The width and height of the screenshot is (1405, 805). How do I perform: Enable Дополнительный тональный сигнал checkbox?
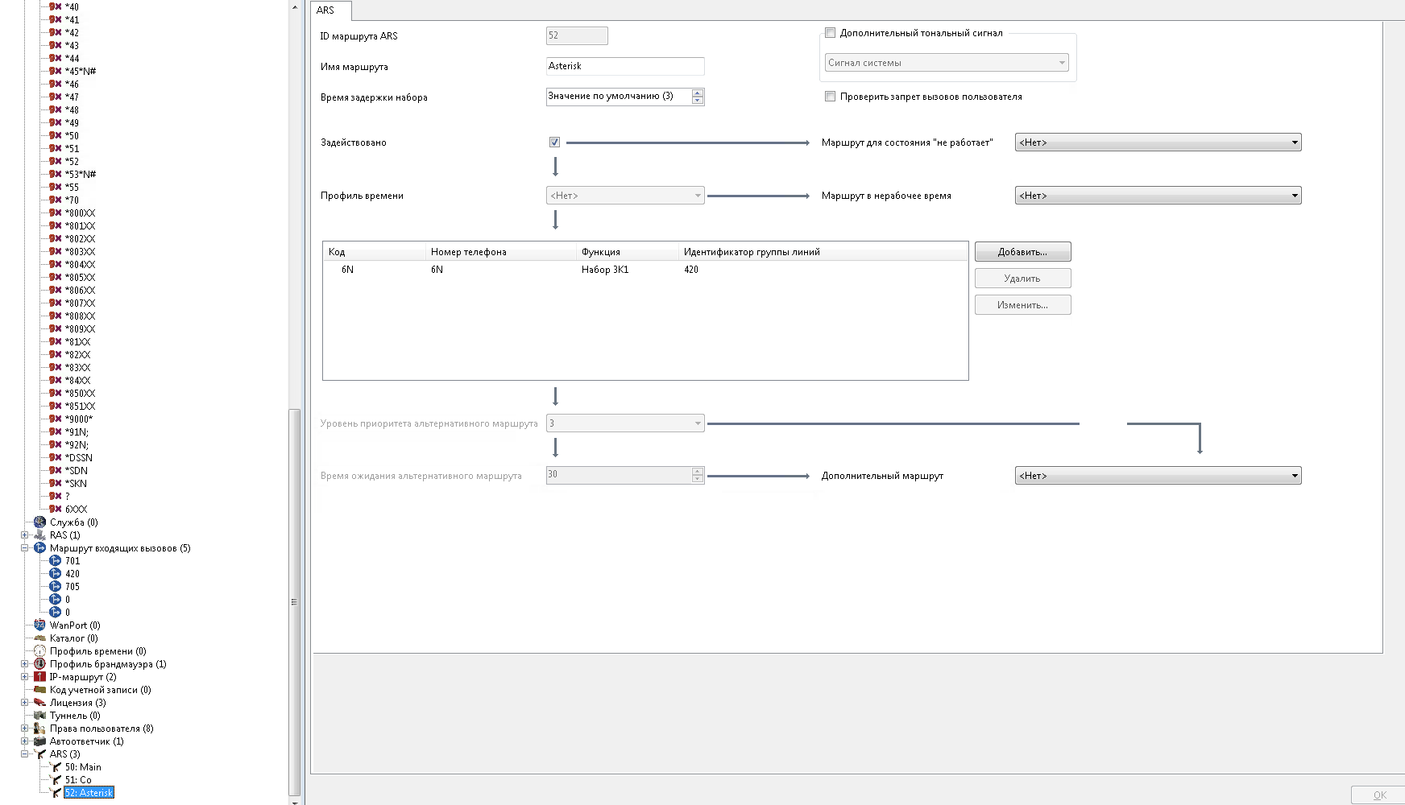click(x=830, y=33)
